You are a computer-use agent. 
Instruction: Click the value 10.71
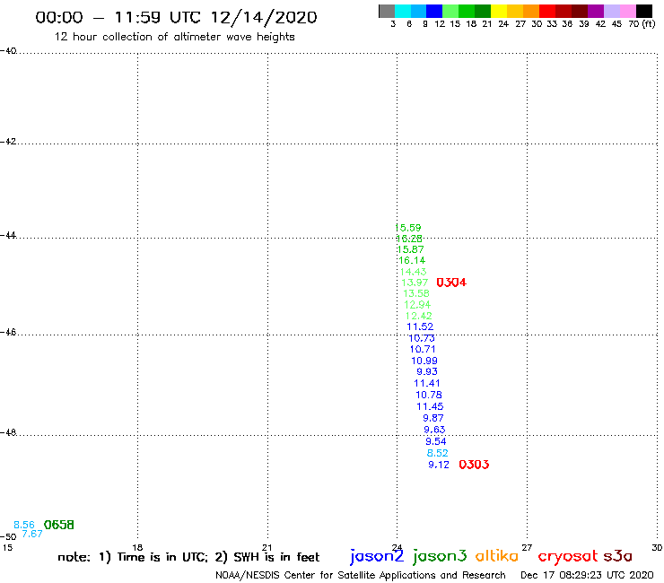423,349
